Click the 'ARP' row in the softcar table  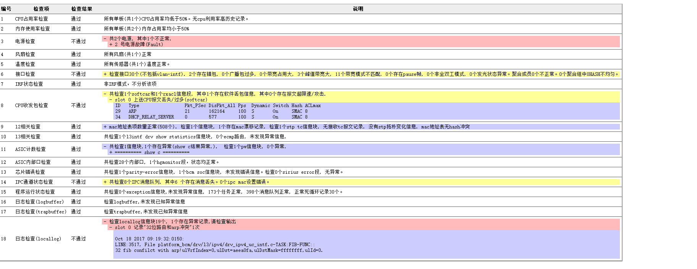coord(212,111)
